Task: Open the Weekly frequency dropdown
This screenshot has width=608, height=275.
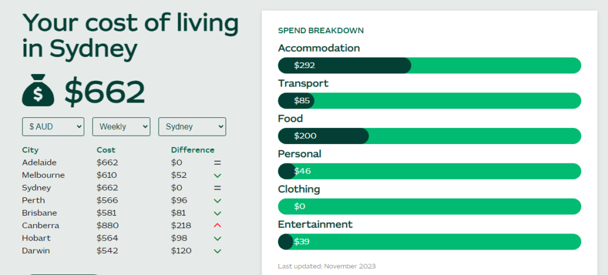Action: (121, 126)
